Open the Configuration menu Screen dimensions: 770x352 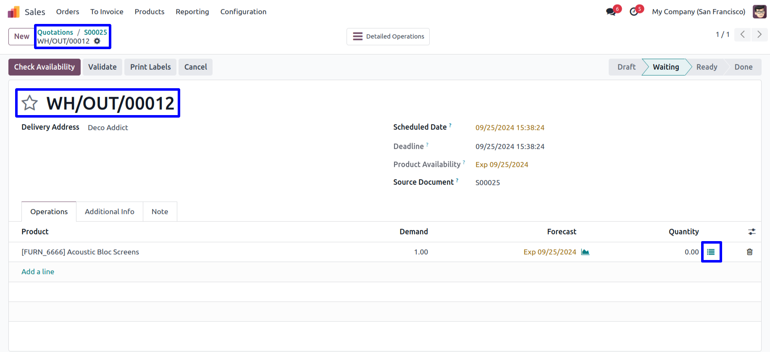(243, 12)
